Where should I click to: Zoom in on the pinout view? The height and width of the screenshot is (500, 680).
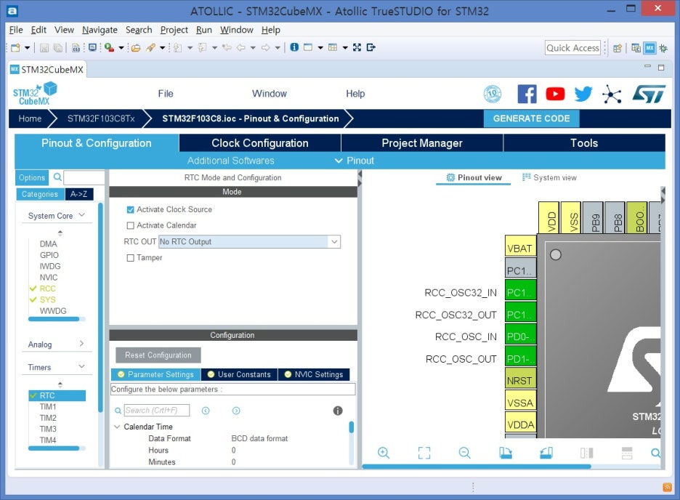tap(384, 453)
